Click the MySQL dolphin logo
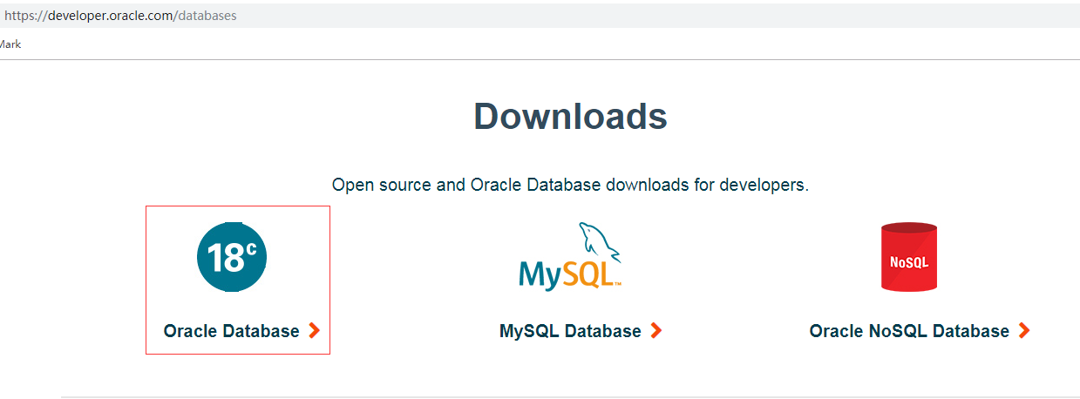This screenshot has width=1080, height=399. [x=571, y=256]
